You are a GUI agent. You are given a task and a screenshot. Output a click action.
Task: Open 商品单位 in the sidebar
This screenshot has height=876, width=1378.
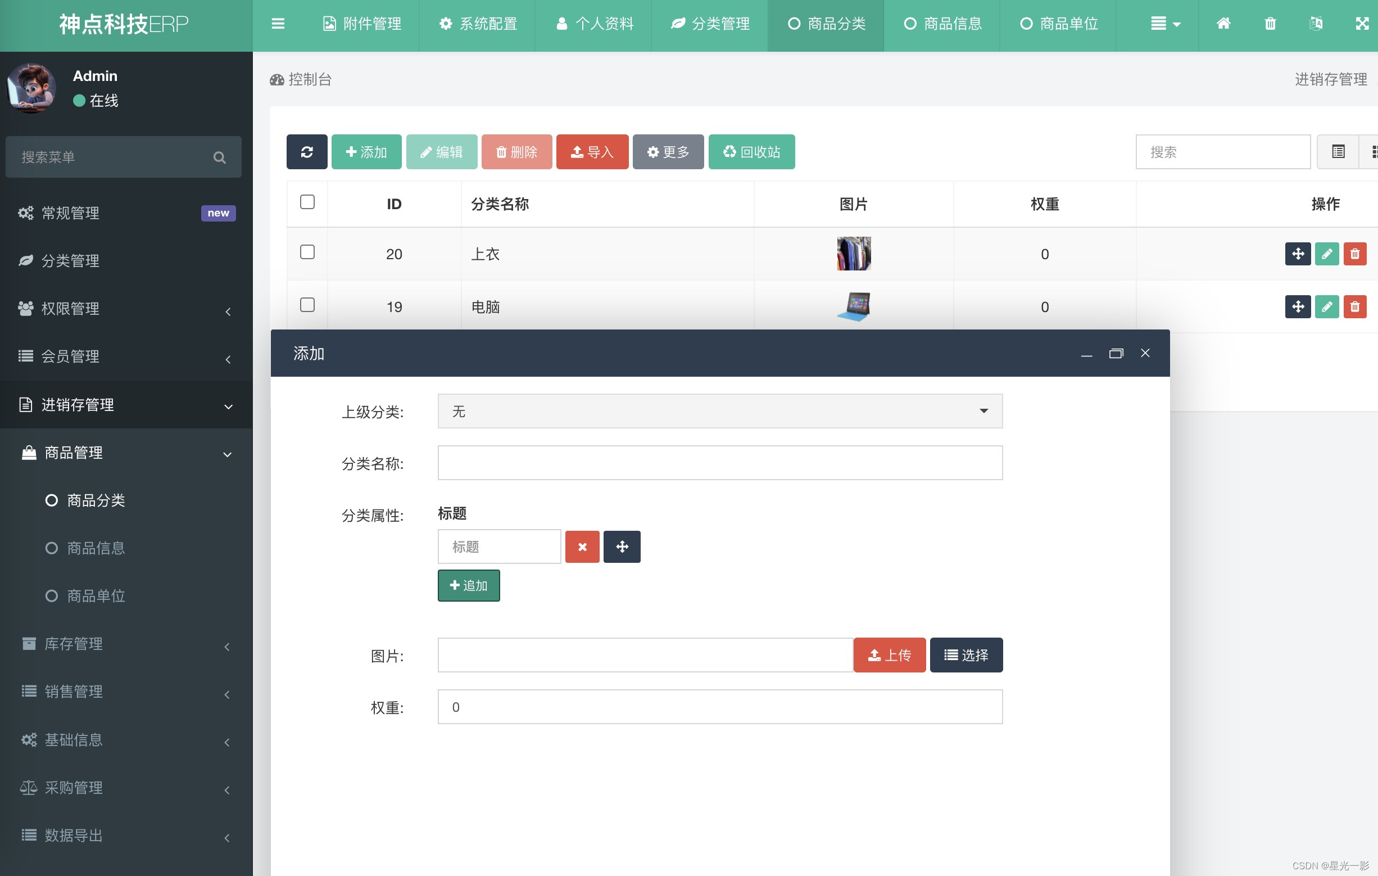[x=96, y=596]
